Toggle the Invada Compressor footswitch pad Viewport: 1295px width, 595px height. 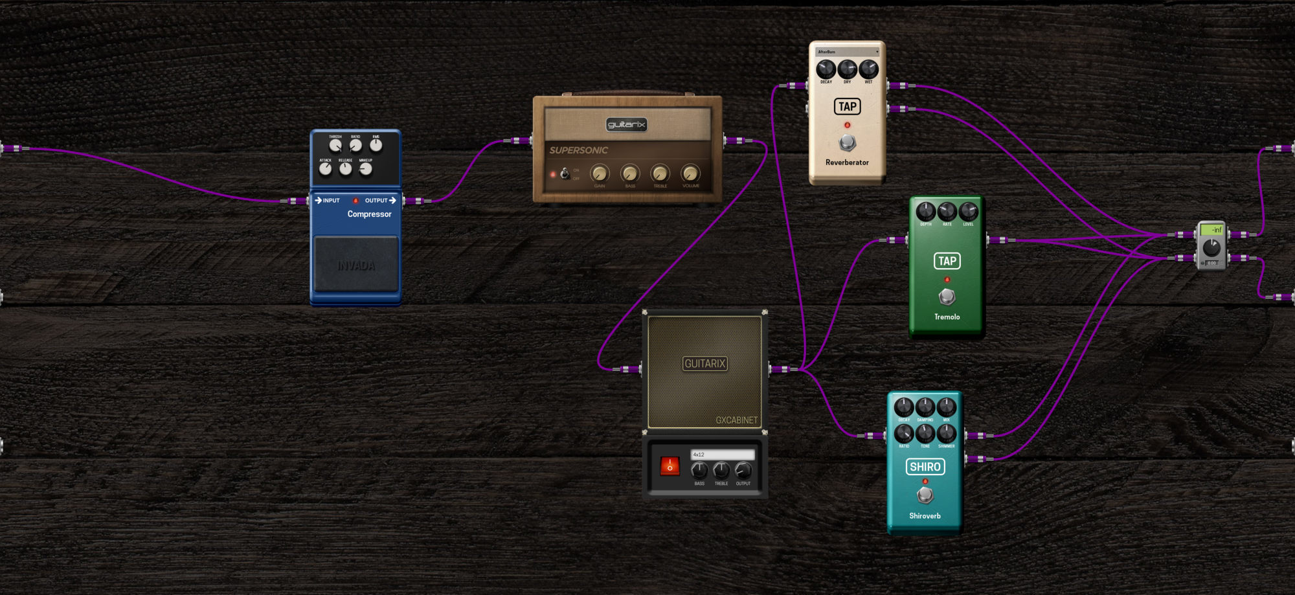[356, 264]
